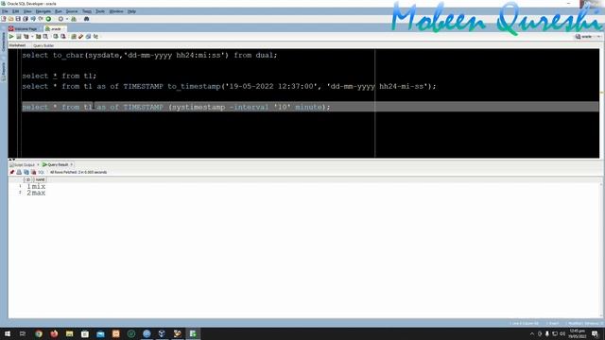
Task: Open the View menu
Action: (27, 11)
